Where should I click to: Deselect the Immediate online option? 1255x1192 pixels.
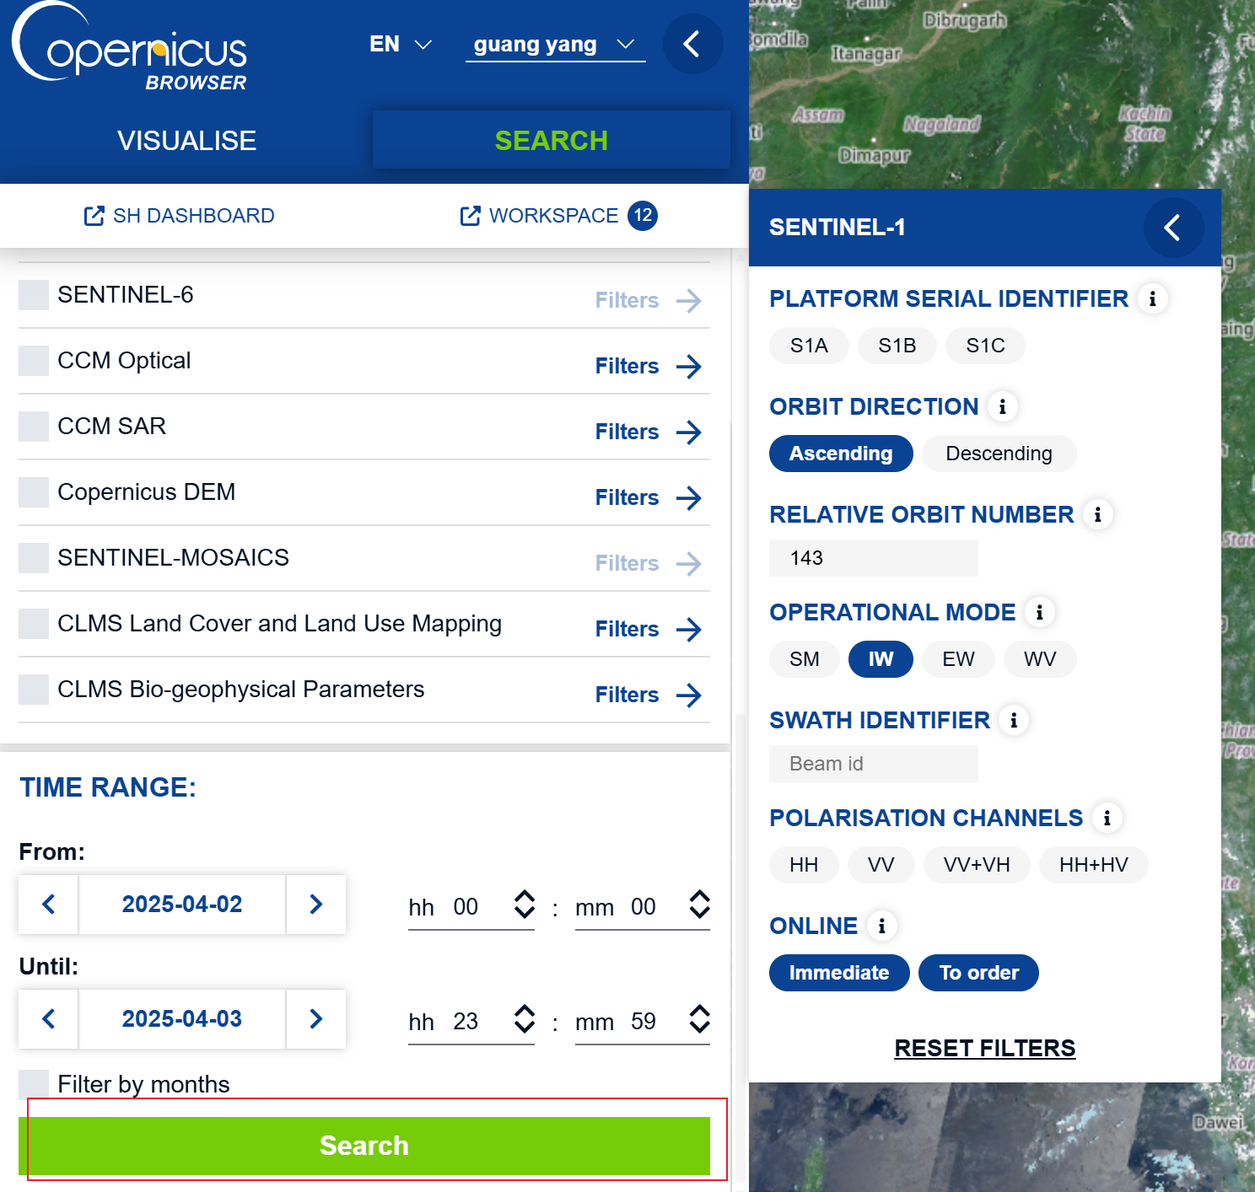point(839,973)
